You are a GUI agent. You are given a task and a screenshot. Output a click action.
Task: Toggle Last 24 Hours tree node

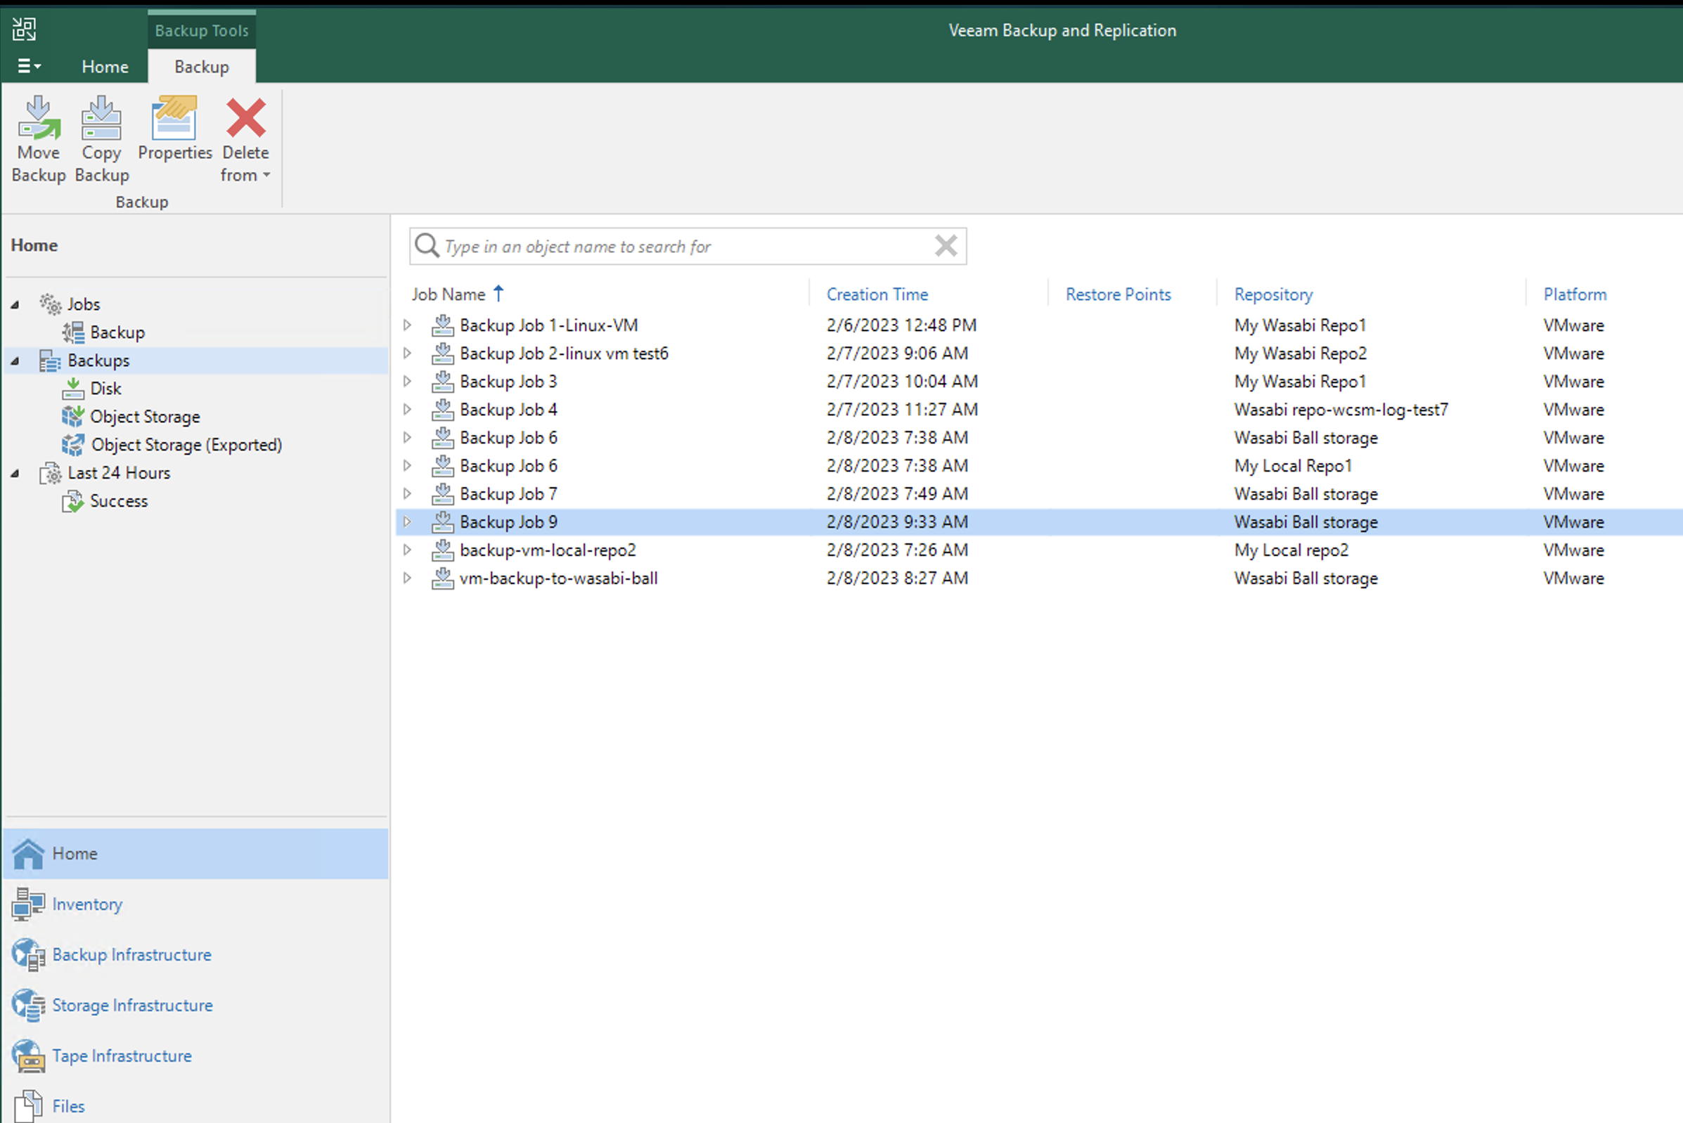(15, 472)
